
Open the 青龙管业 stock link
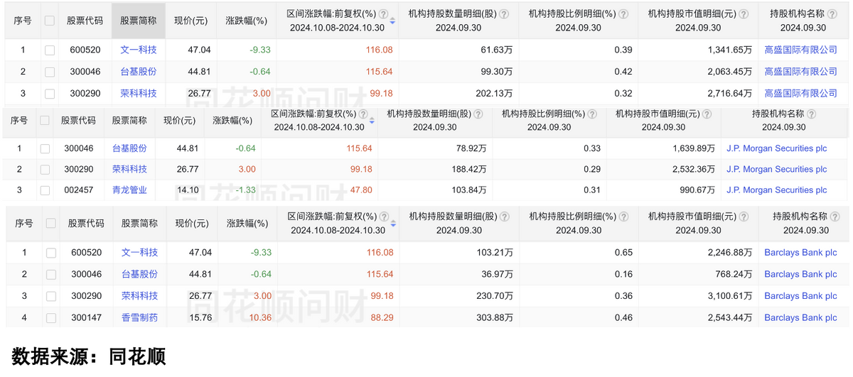[129, 190]
